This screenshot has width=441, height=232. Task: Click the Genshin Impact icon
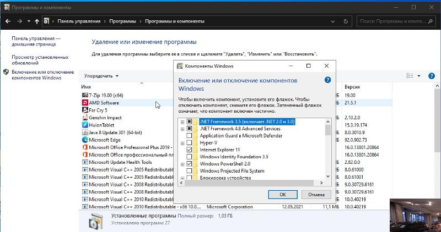pyautogui.click(x=85, y=118)
